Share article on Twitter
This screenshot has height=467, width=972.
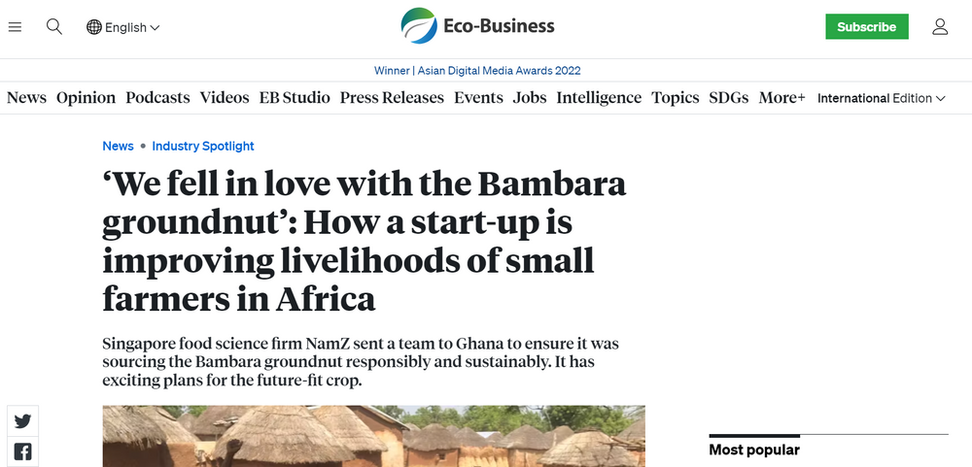pyautogui.click(x=22, y=420)
